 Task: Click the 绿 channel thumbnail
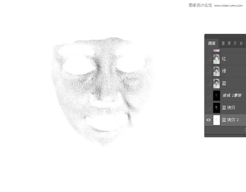coord(217,71)
